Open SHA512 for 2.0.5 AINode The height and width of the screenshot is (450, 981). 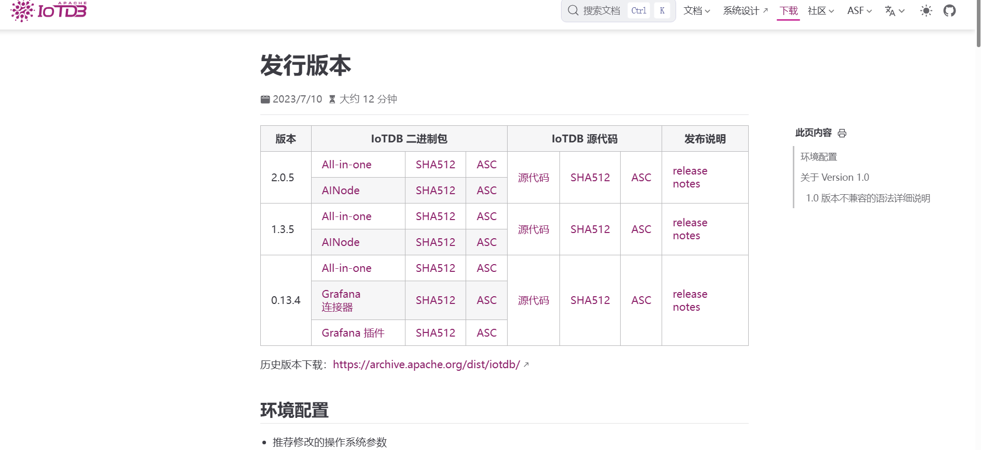tap(435, 191)
